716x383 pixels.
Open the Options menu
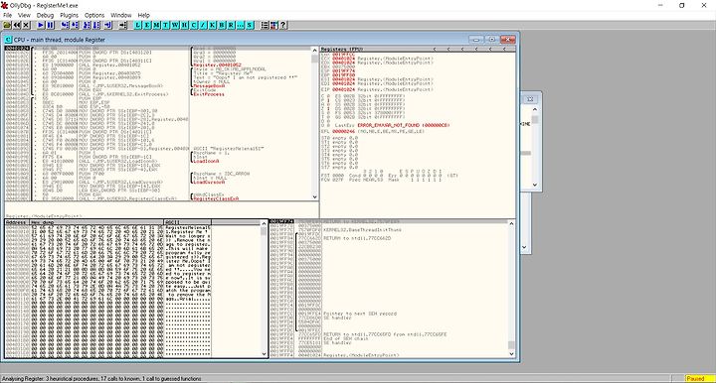coord(94,15)
